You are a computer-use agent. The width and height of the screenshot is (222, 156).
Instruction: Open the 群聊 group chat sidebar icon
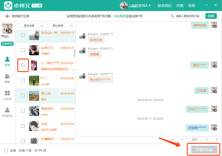tap(7, 78)
